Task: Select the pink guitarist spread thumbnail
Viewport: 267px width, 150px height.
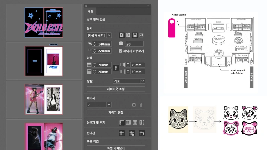Action: click(x=44, y=99)
